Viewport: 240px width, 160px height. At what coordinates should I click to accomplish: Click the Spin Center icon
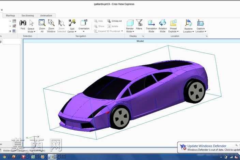point(72,23)
